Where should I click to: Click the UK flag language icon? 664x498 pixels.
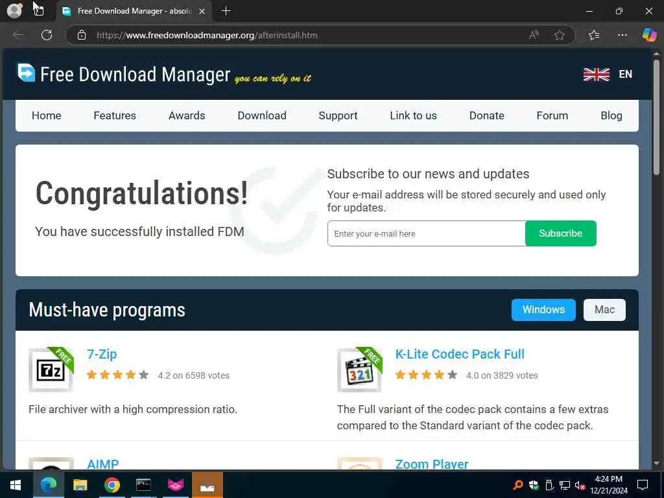click(x=597, y=75)
